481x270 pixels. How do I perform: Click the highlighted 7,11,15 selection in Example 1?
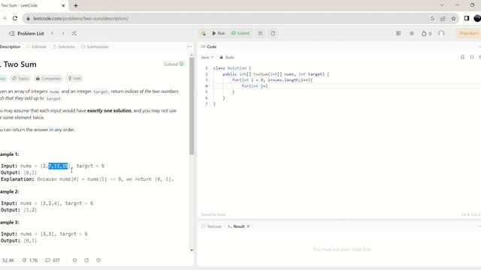59,166
